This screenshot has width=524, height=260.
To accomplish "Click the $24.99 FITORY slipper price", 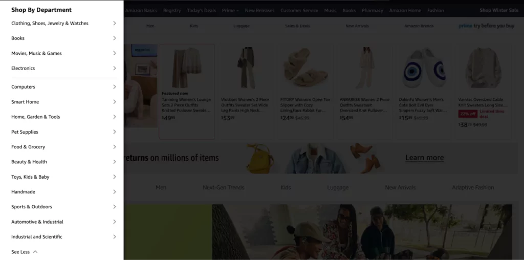I will pos(287,118).
